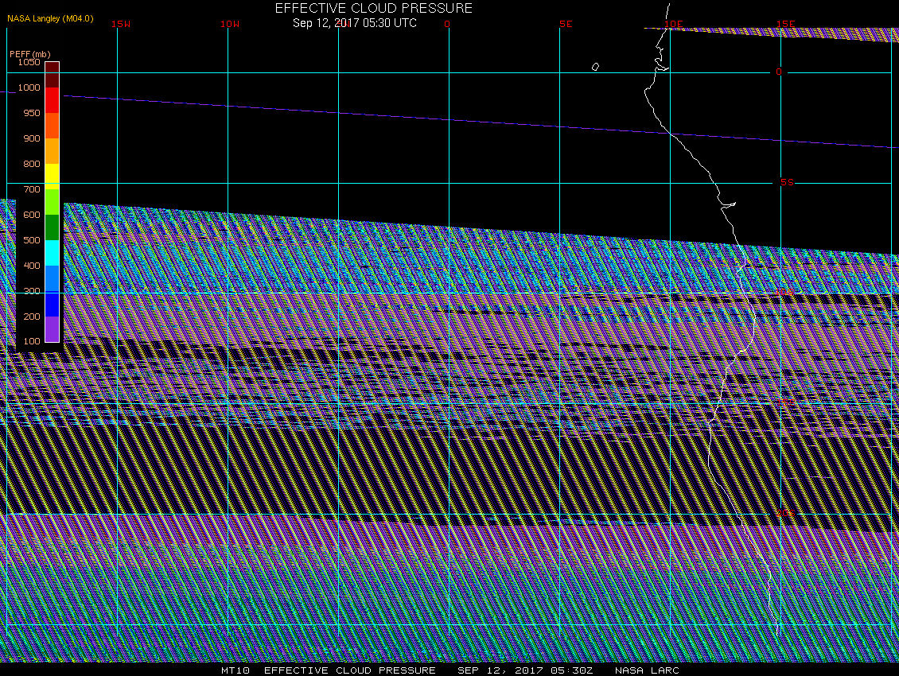This screenshot has height=676, width=899.
Task: Select the 5E longitude label
Action: point(566,24)
